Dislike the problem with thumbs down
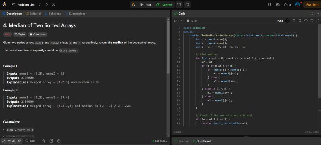The height and width of the screenshot is (145, 321). coord(20,141)
